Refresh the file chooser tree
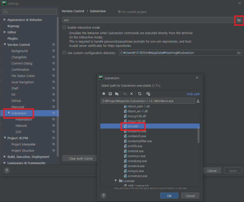244x202 pixels. (x=140, y=94)
